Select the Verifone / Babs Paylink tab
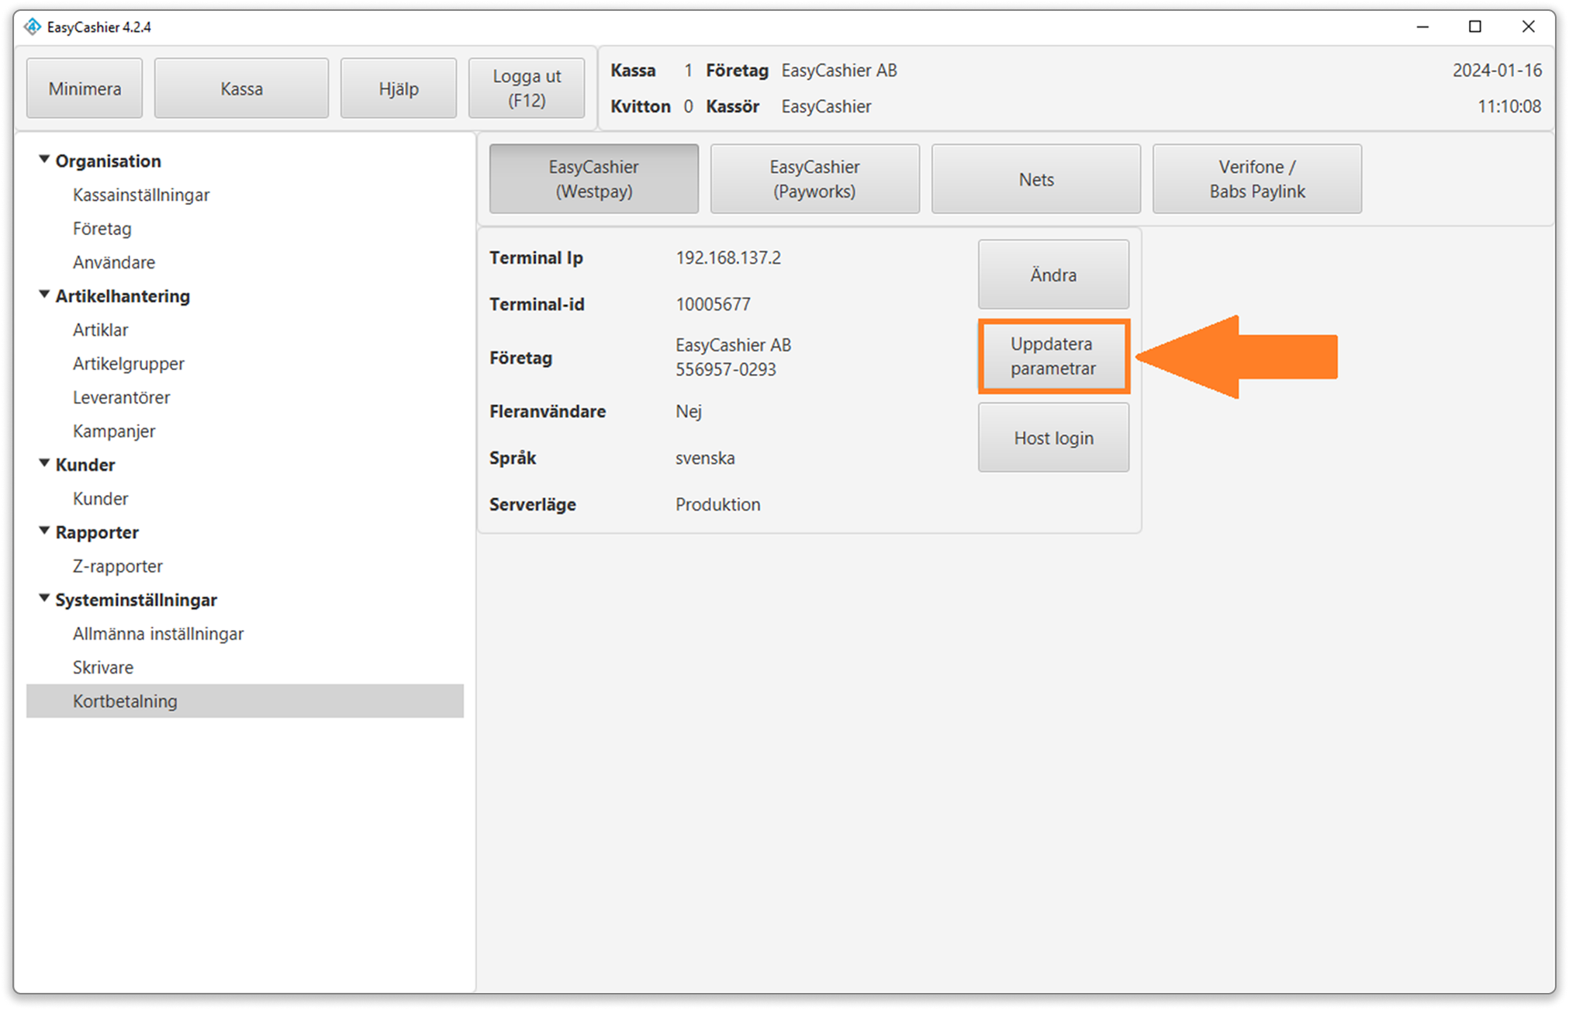This screenshot has height=1010, width=1569. point(1256,178)
